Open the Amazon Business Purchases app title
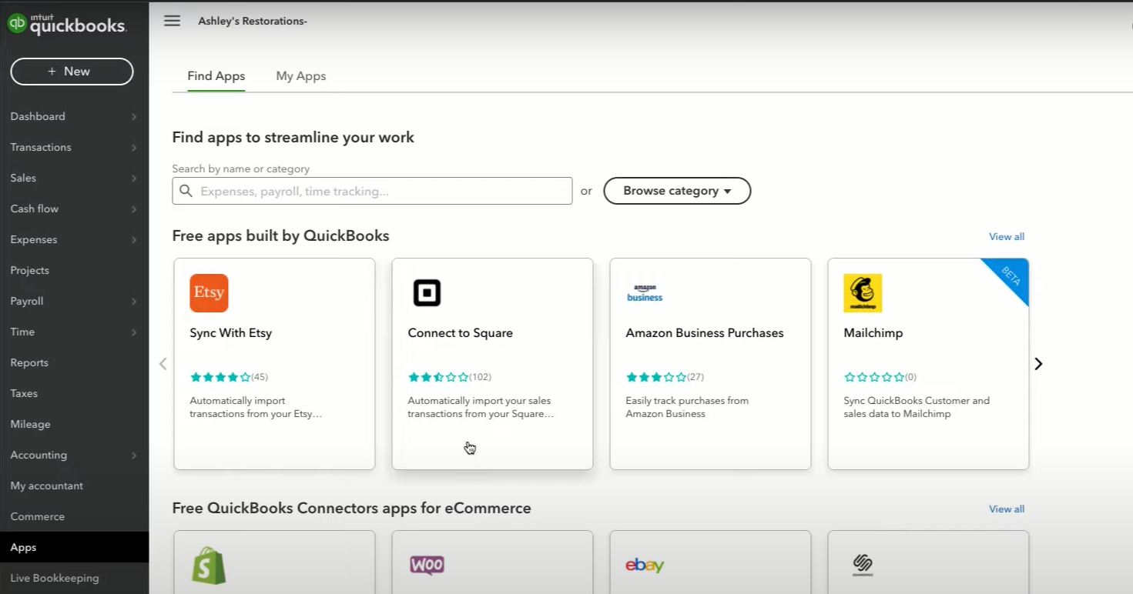This screenshot has width=1133, height=594. [705, 333]
